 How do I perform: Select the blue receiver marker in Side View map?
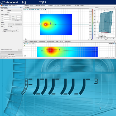[x=60, y=50]
